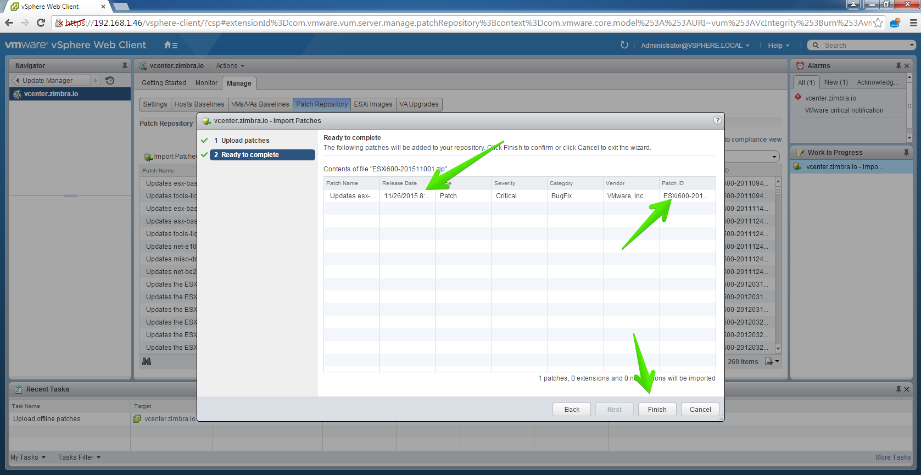
Task: Select the 'BugFix' category cell
Action: pyautogui.click(x=576, y=196)
